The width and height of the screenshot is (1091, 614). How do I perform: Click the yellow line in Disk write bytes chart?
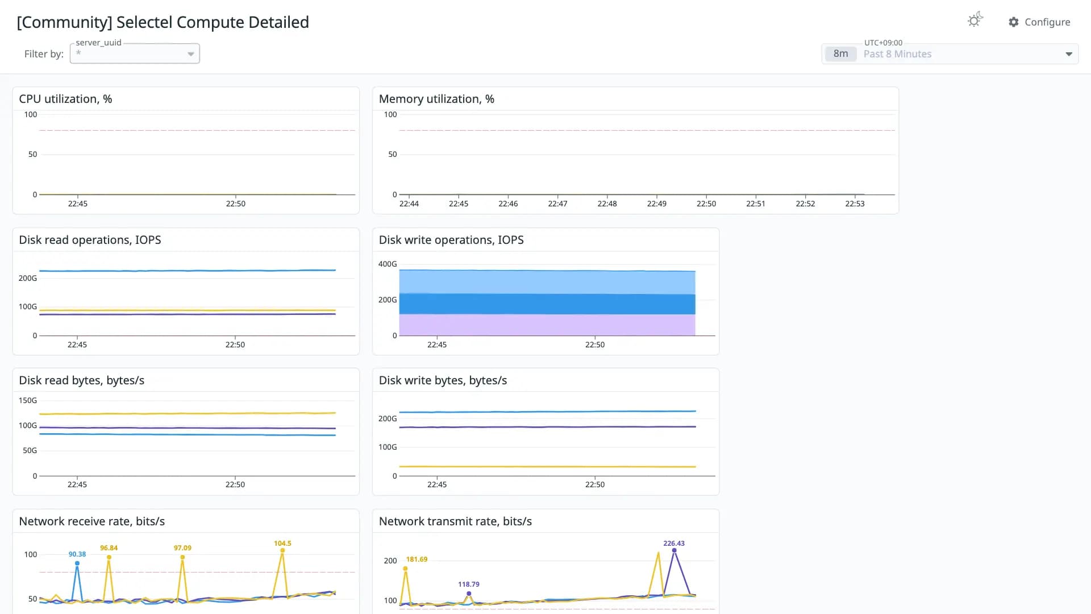click(547, 467)
